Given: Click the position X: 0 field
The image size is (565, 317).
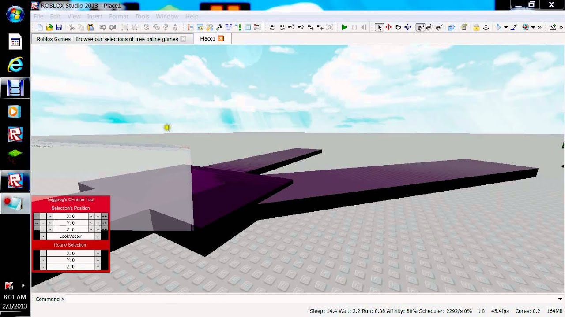Looking at the screenshot, I should pyautogui.click(x=71, y=216).
